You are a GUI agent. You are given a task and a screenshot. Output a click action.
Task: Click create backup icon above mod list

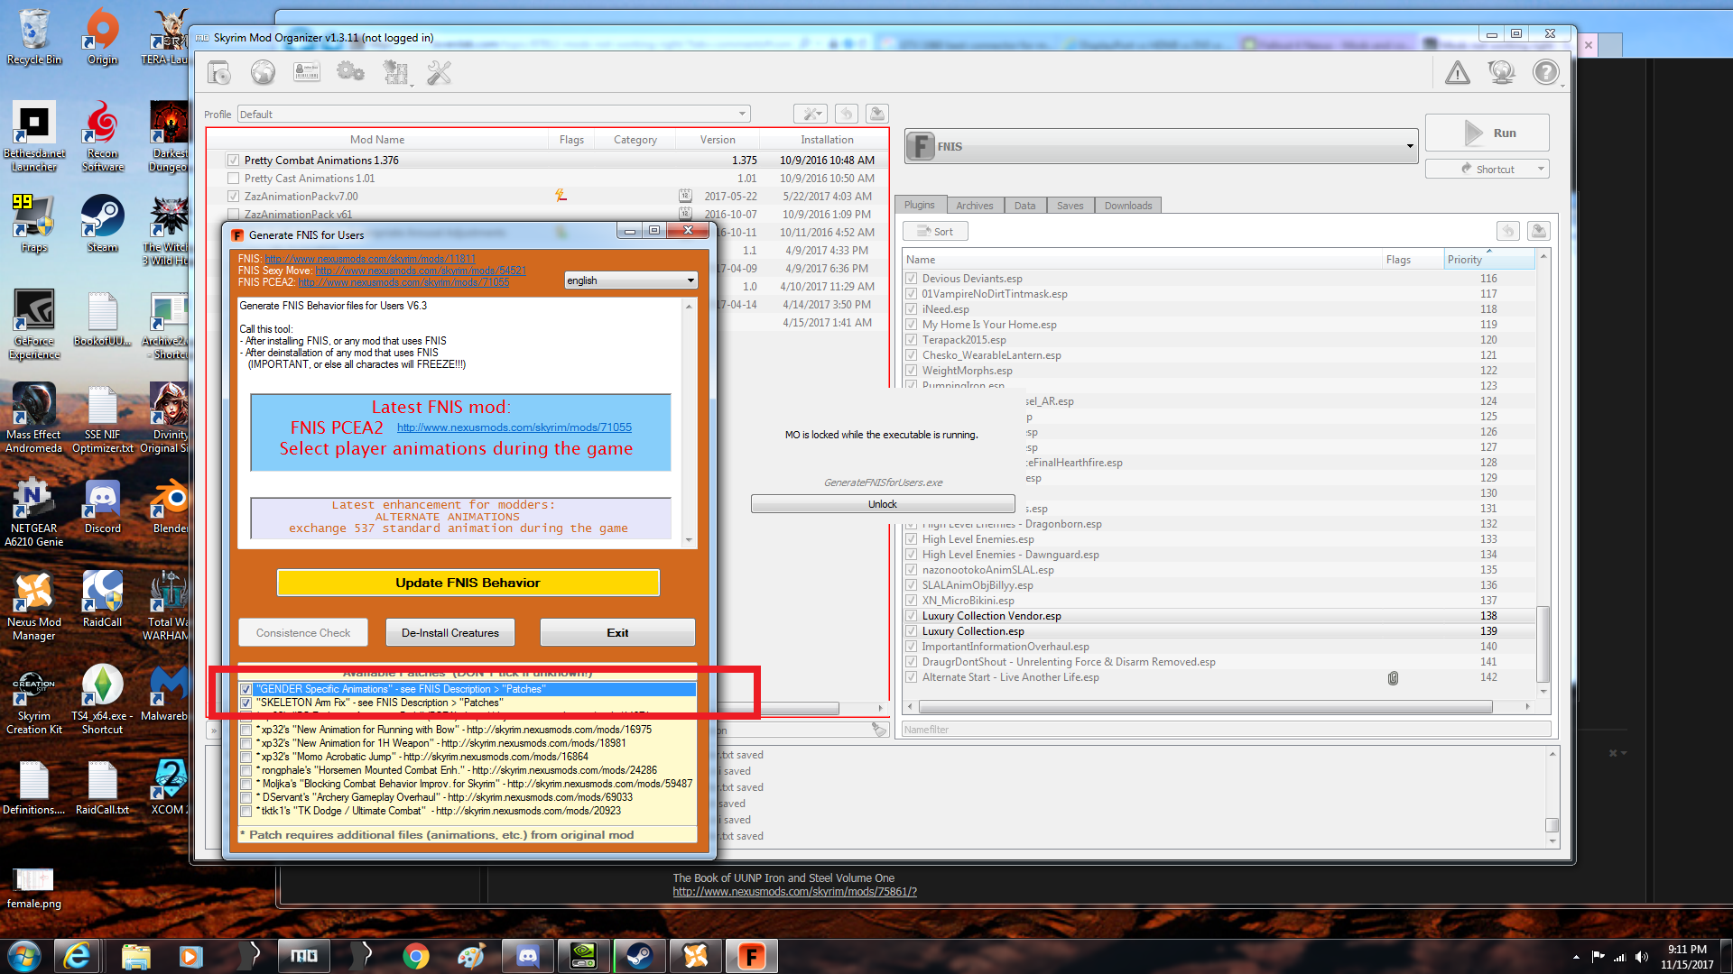pyautogui.click(x=876, y=114)
